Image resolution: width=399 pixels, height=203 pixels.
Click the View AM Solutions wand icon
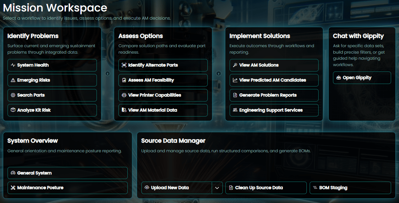(x=235, y=65)
